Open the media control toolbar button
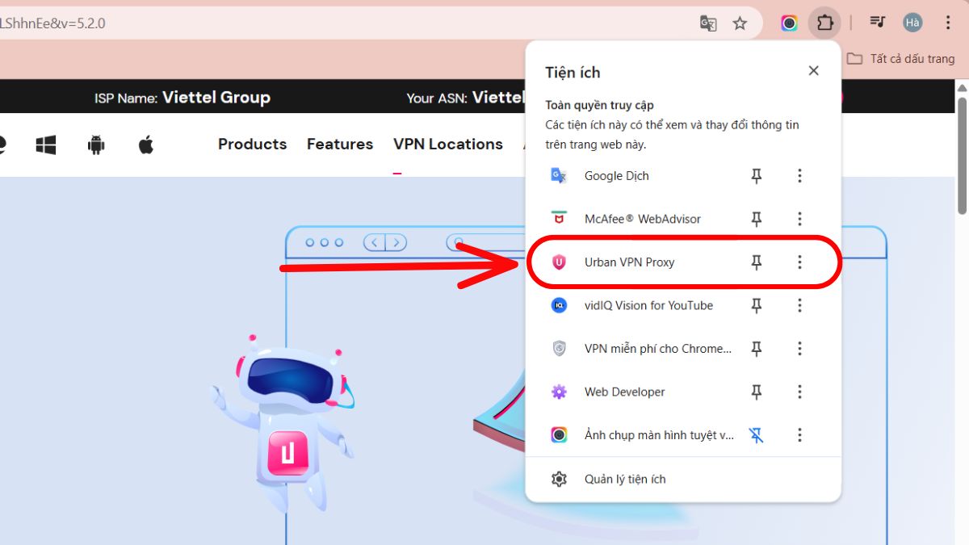Viewport: 969px width, 545px height. click(x=877, y=23)
